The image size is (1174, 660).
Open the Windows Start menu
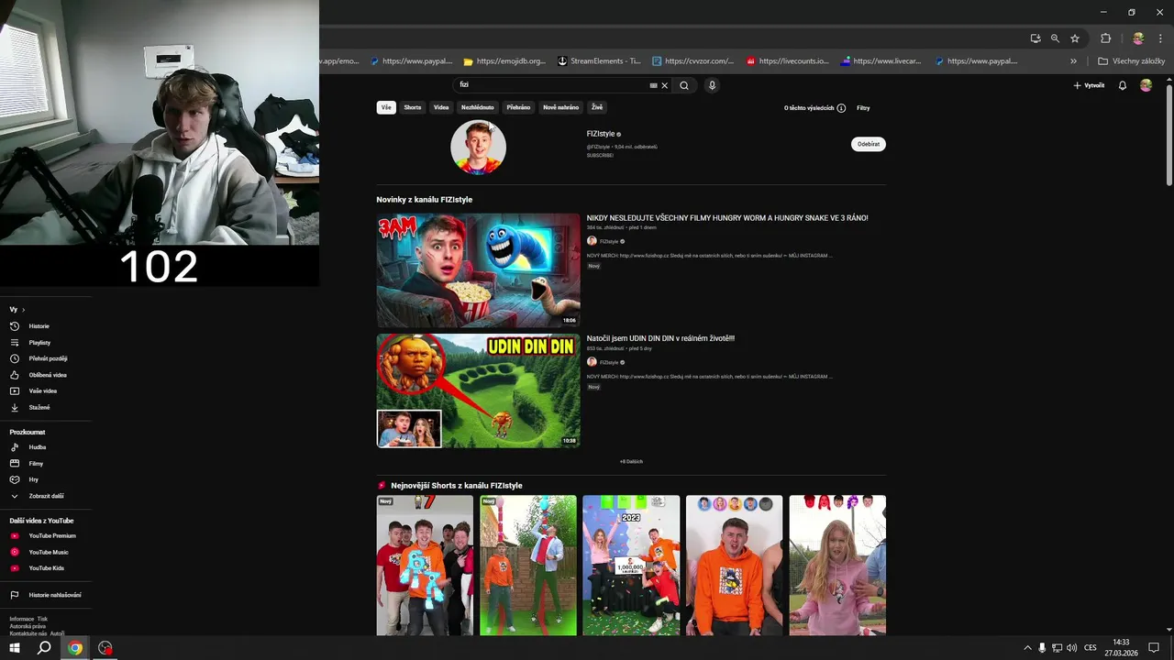coord(15,648)
